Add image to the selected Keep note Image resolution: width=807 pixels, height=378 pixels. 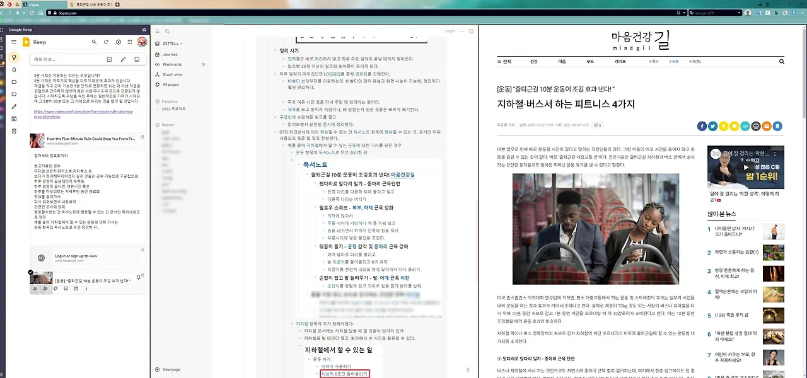coord(66,289)
